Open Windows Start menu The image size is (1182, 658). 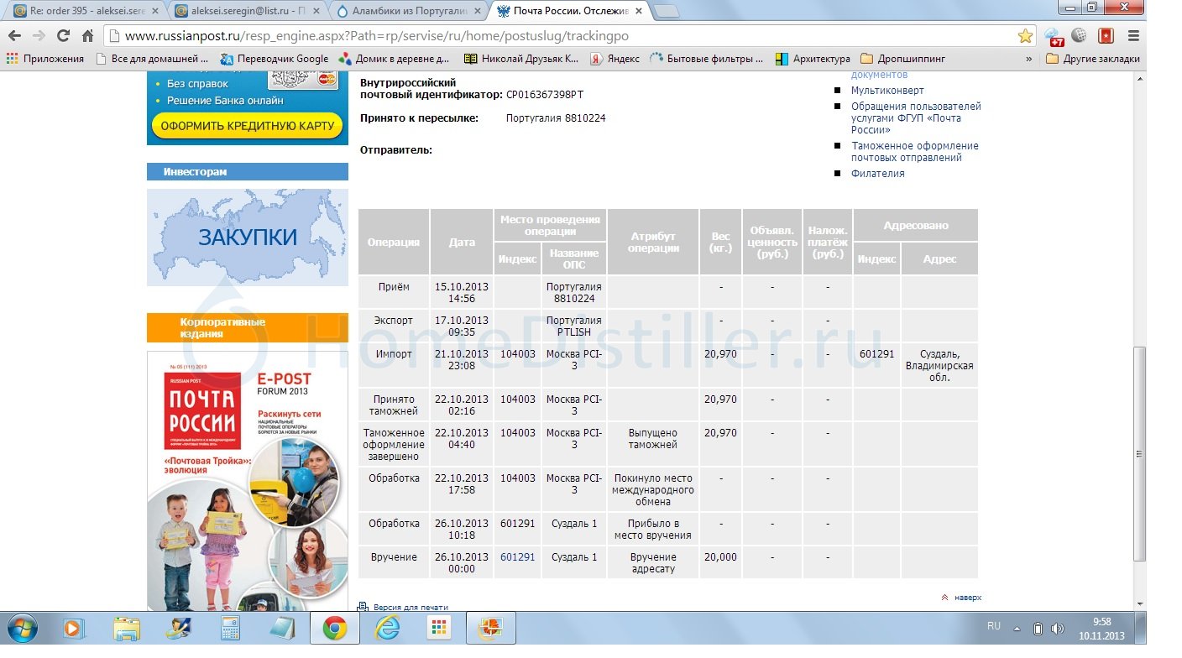pos(22,628)
